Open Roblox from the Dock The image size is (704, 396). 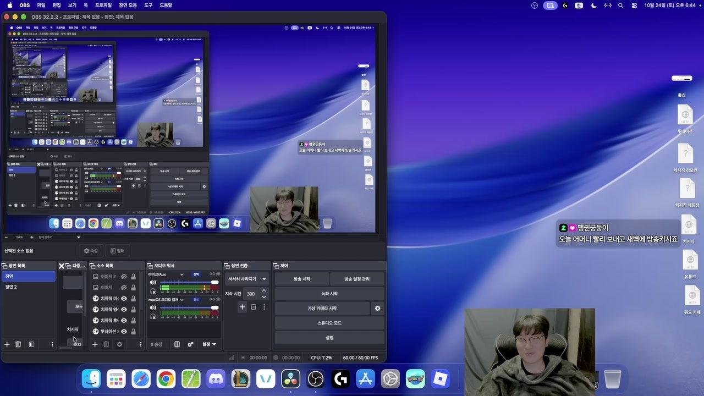[x=440, y=378]
